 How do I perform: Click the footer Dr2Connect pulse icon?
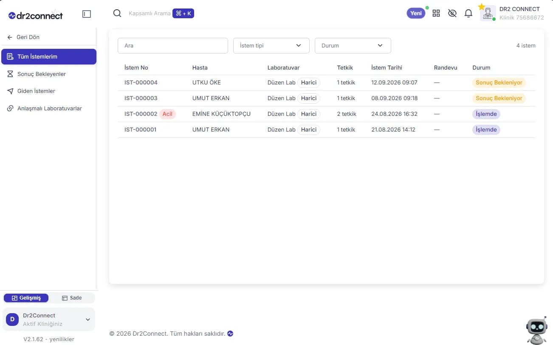tap(230, 334)
